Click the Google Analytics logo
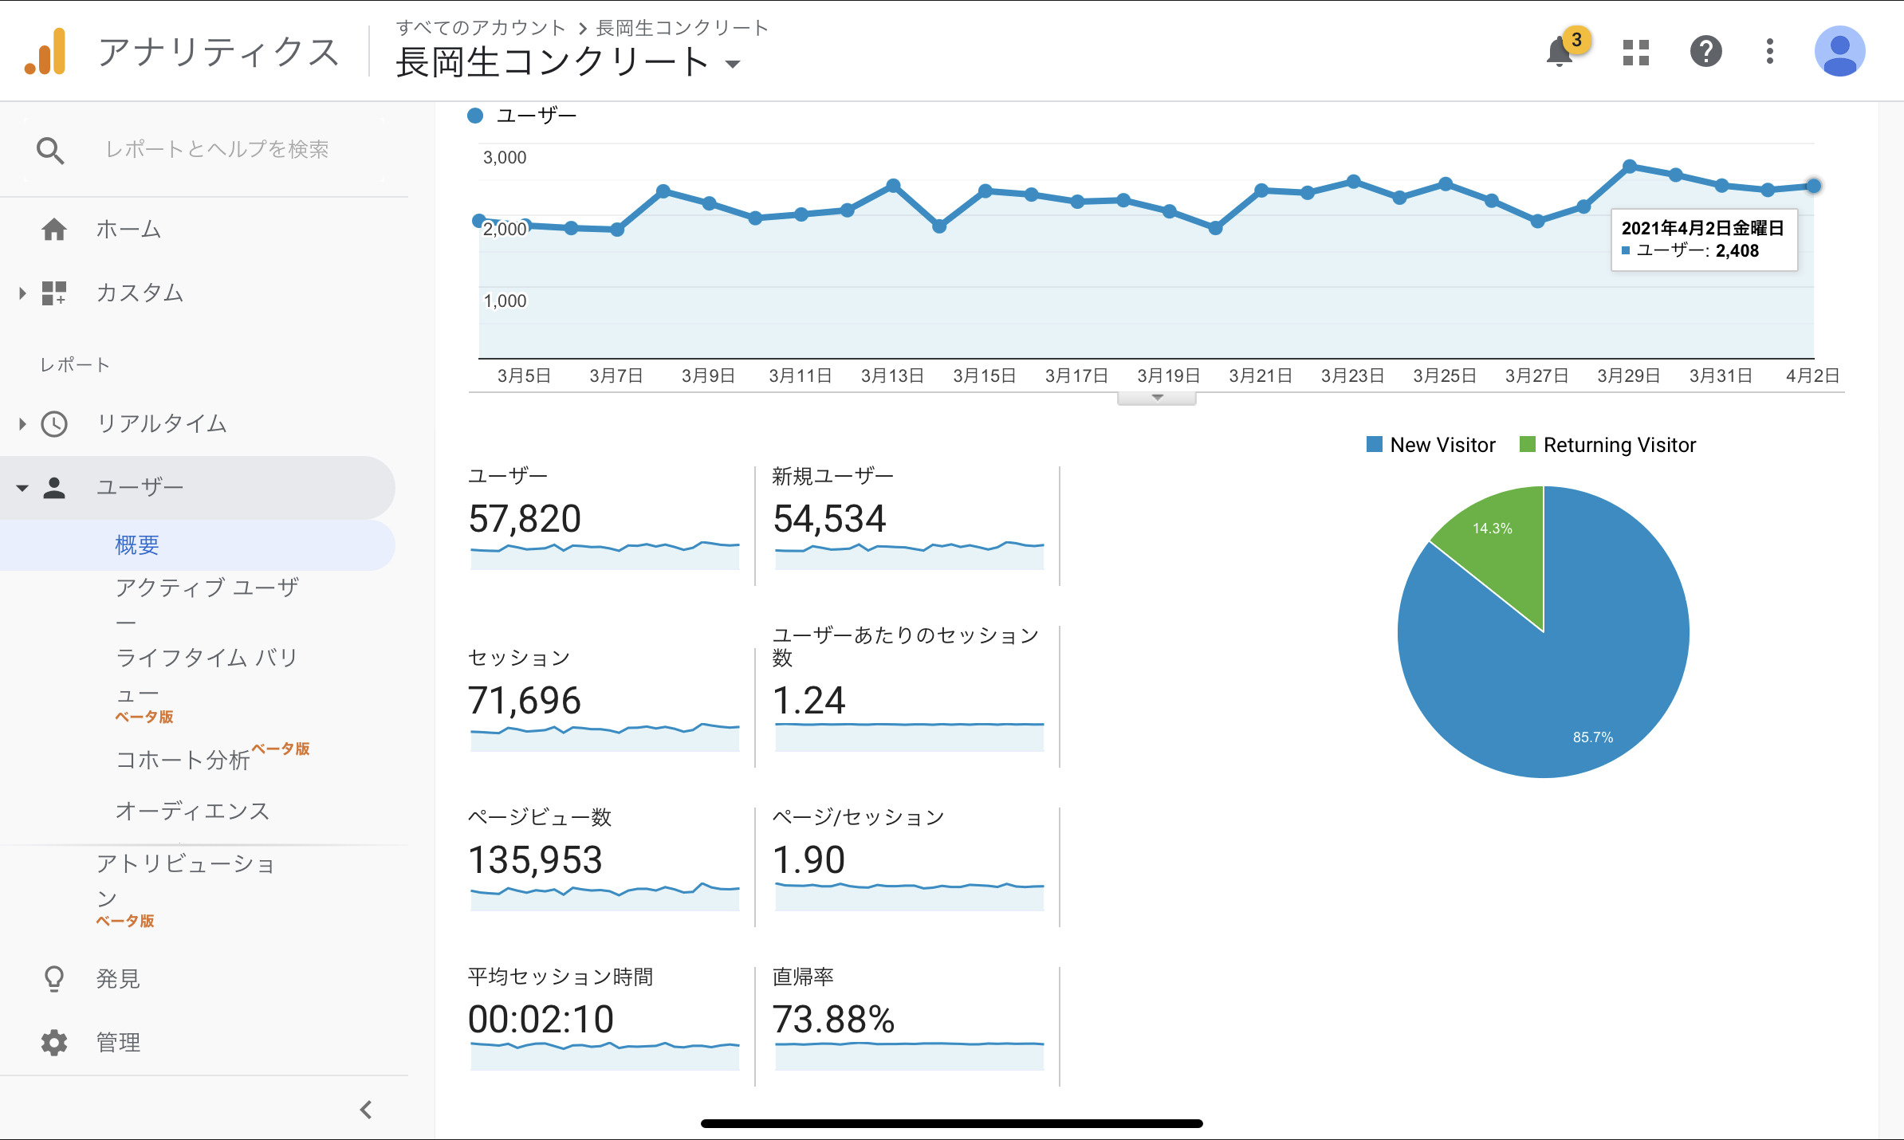 pos(45,52)
